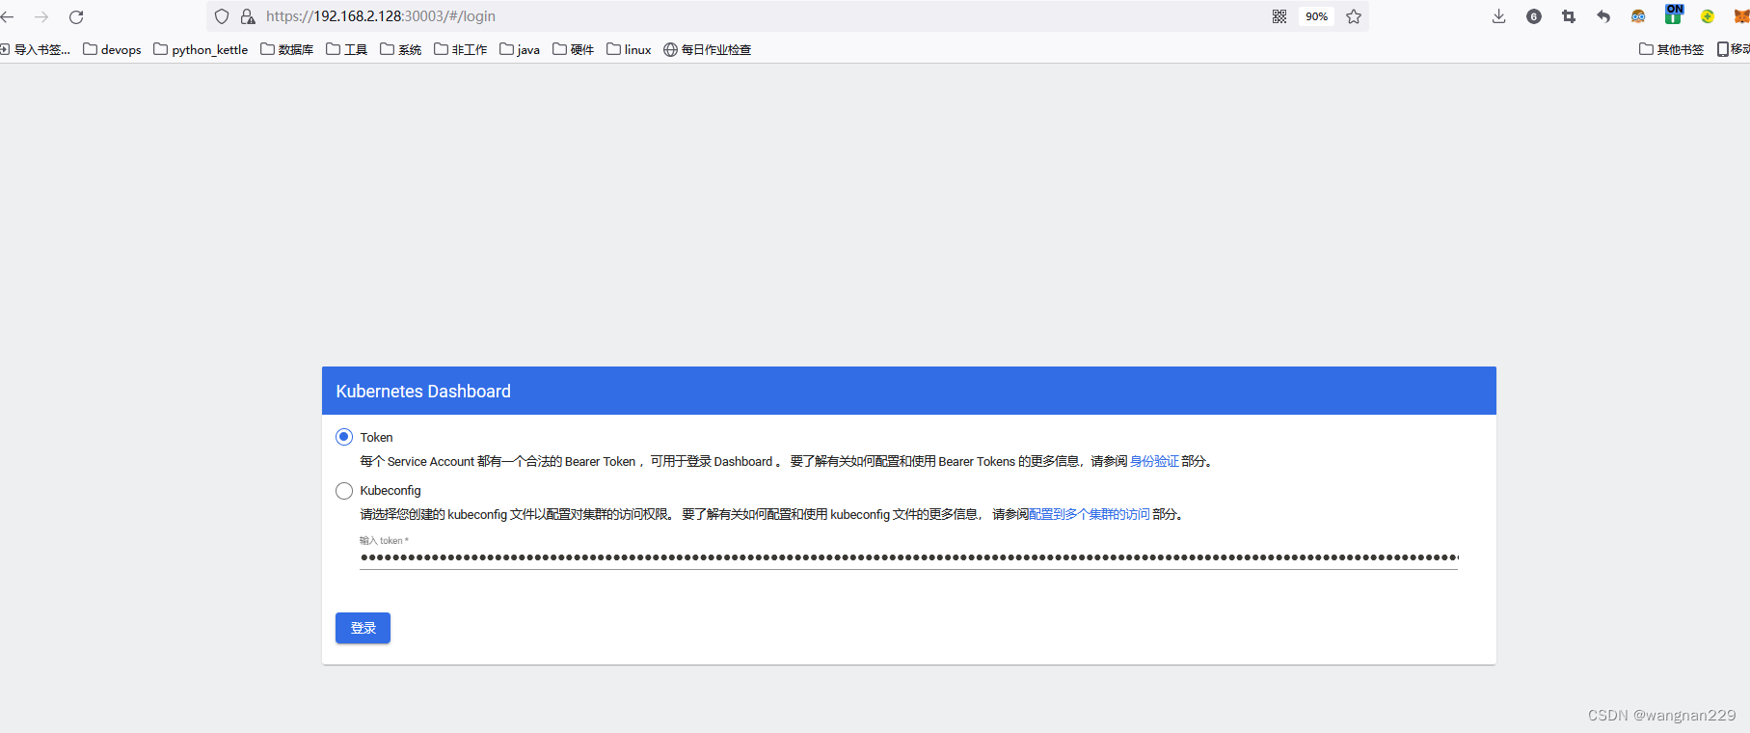Open the devops bookmark folder

point(112,49)
